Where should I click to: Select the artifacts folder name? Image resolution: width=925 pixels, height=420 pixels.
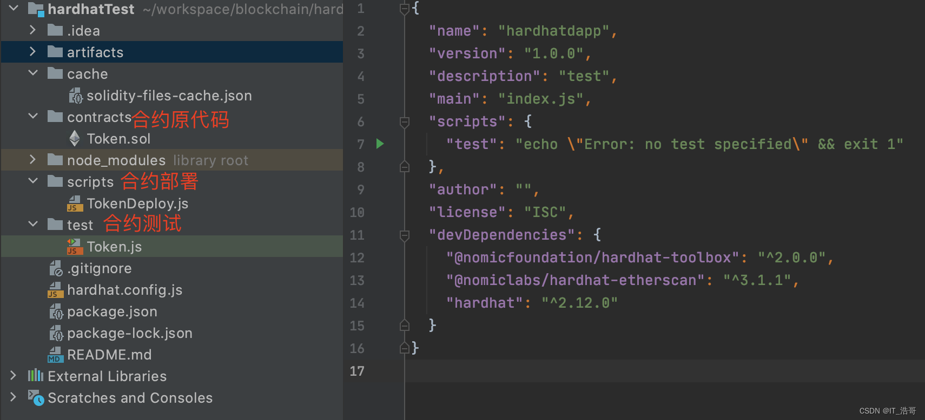tap(95, 52)
